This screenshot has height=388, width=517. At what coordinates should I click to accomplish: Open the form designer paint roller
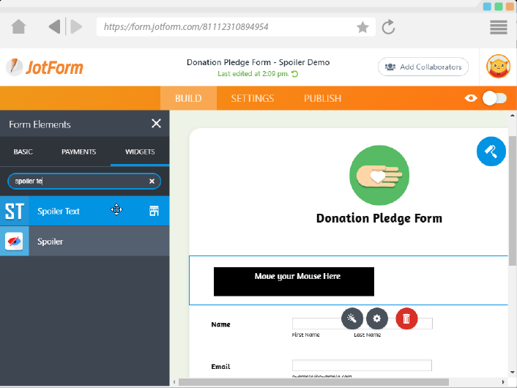(x=491, y=152)
